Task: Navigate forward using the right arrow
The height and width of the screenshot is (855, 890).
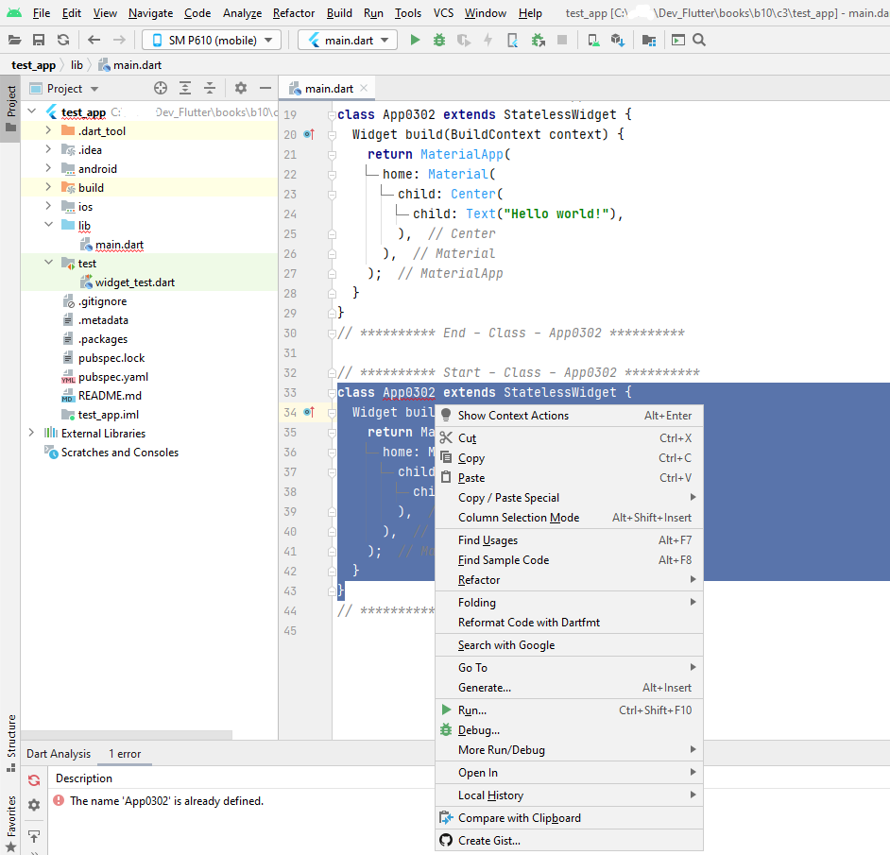Action: [x=119, y=40]
